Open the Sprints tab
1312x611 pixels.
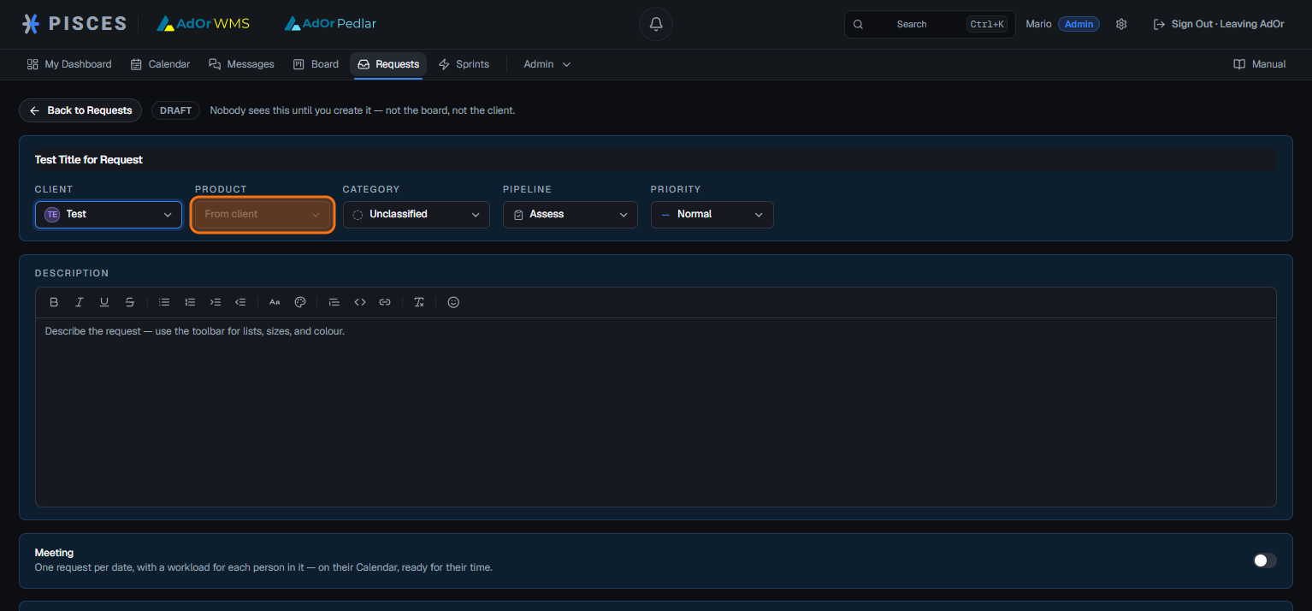coord(464,64)
